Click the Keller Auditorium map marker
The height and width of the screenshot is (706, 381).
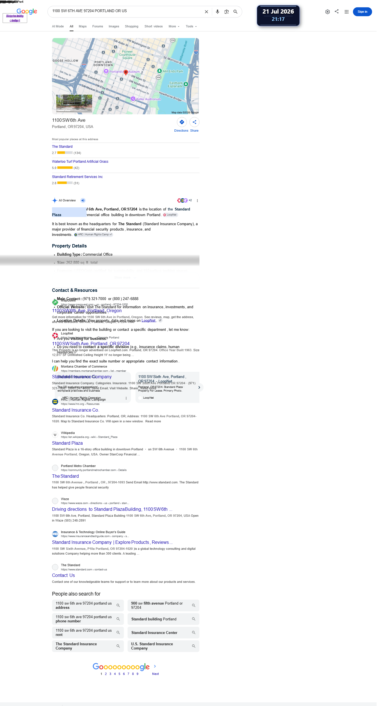[x=133, y=99]
